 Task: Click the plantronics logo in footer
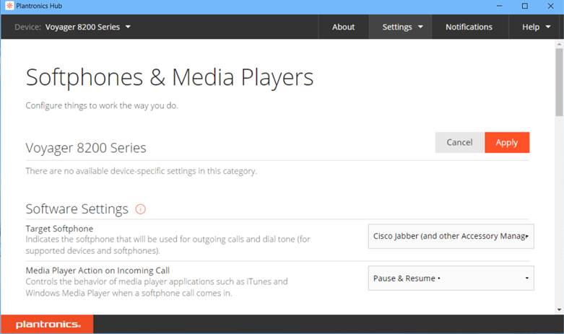point(48,325)
